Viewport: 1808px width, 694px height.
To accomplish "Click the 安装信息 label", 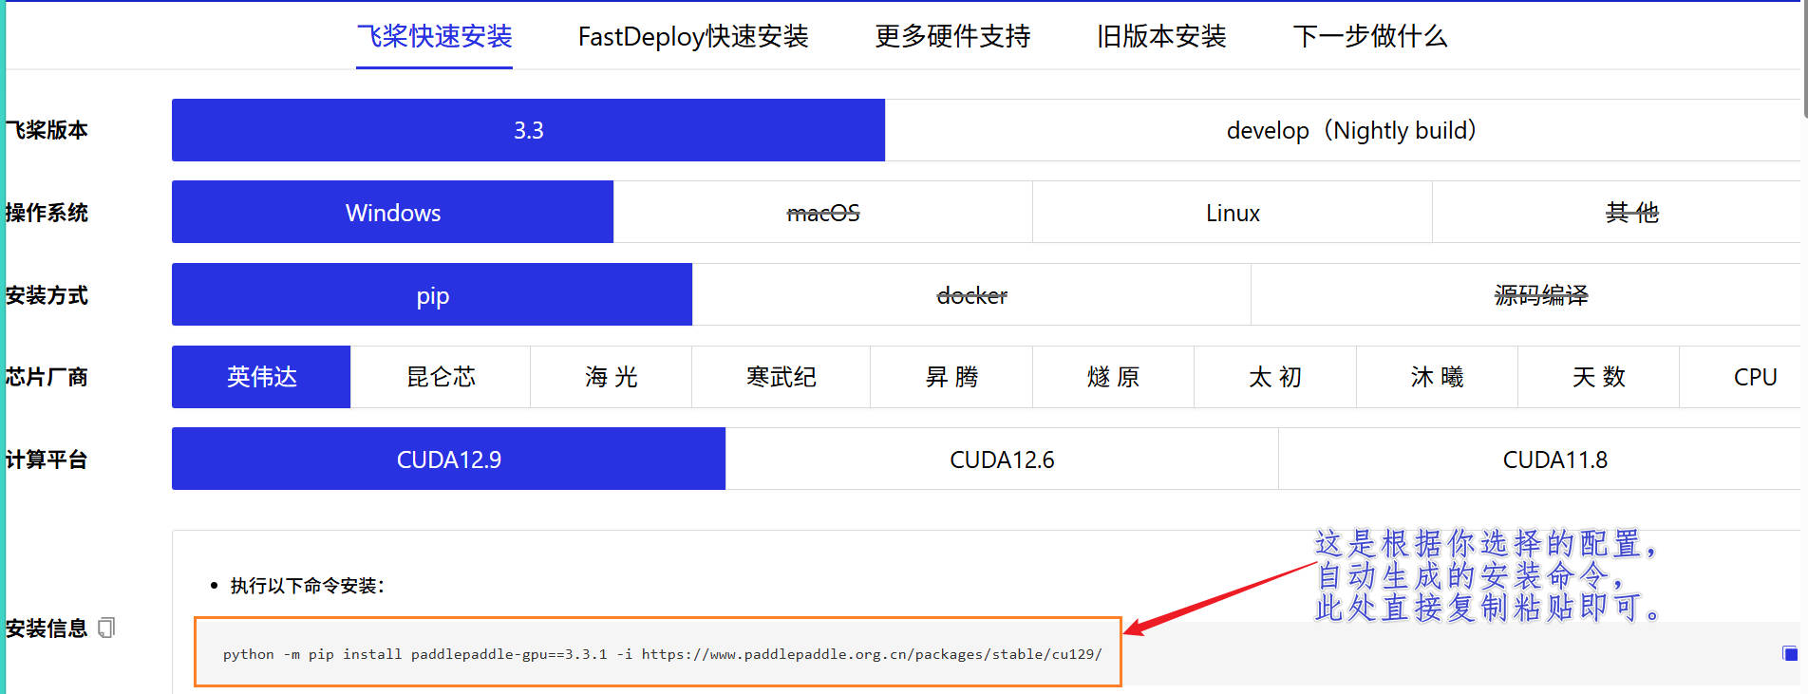I will (46, 628).
